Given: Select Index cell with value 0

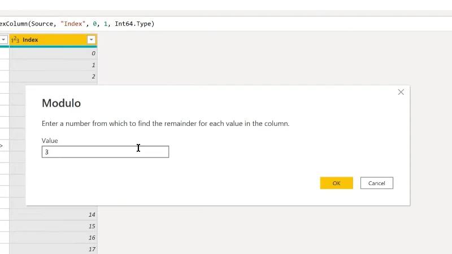Looking at the screenshot, I should tap(53, 53).
